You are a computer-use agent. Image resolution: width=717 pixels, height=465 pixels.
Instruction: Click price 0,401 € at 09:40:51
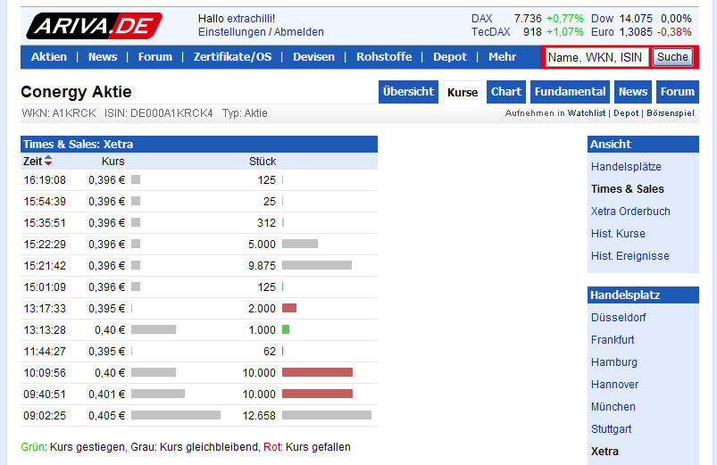tap(106, 394)
